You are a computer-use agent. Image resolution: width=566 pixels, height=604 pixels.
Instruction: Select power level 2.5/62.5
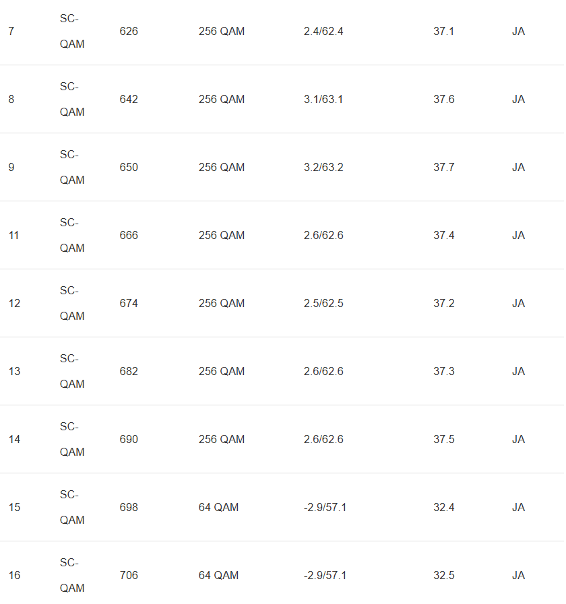point(323,304)
